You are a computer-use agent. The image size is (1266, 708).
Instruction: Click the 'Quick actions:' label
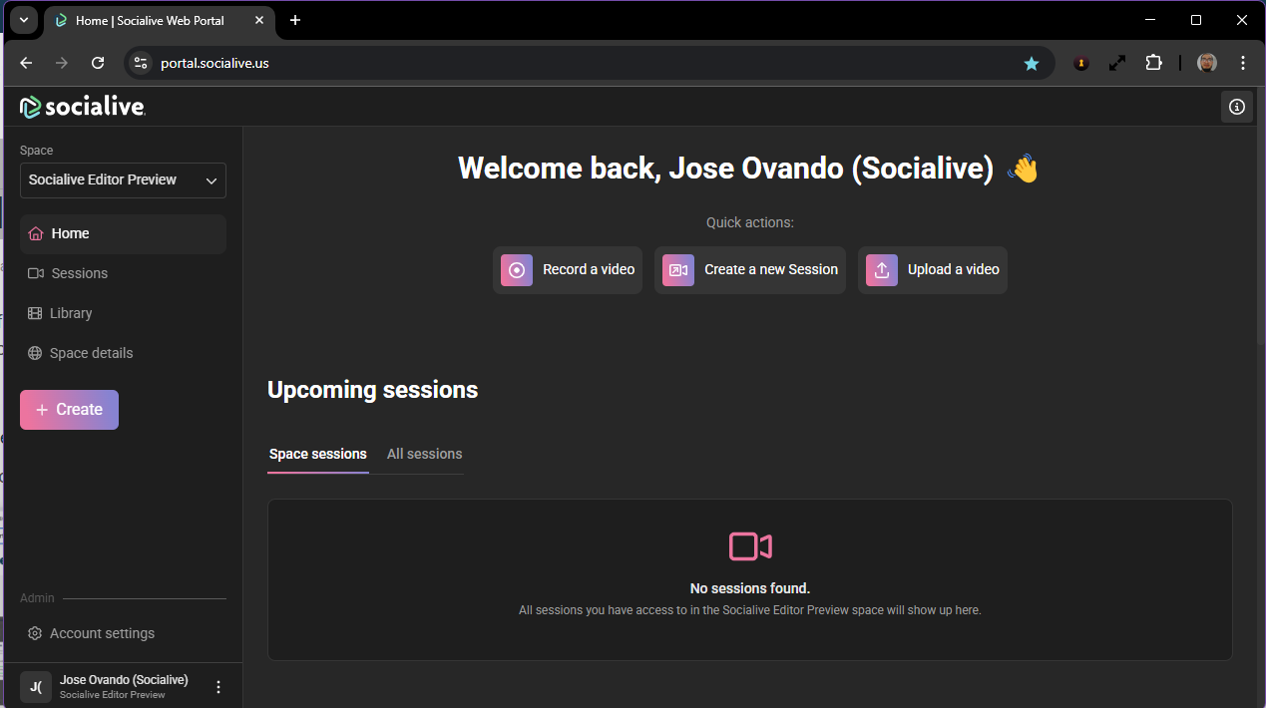750,222
